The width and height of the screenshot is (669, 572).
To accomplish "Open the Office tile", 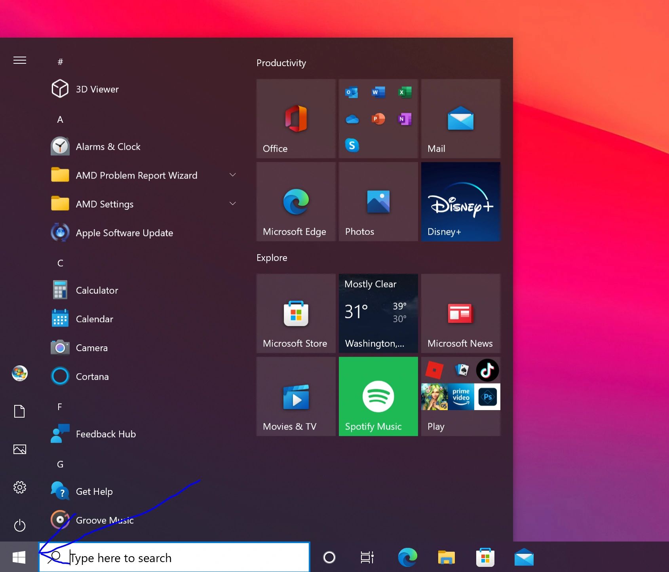I will click(296, 119).
